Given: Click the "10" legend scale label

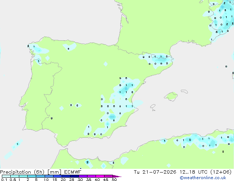Looking at the screenshot, I should (46, 180).
